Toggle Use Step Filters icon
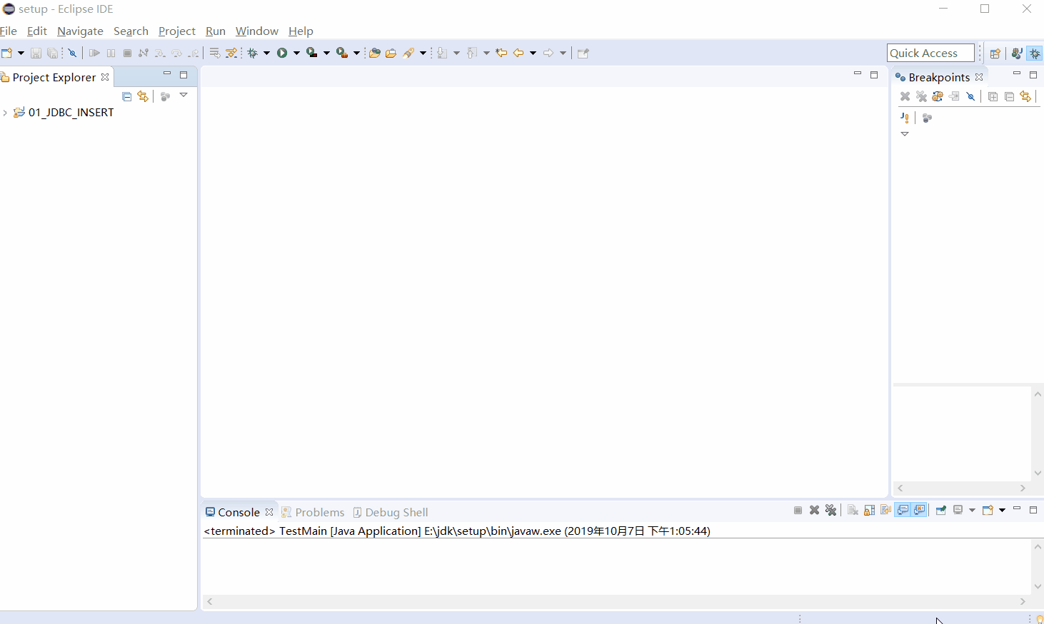Image resolution: width=1044 pixels, height=624 pixels. coord(231,53)
